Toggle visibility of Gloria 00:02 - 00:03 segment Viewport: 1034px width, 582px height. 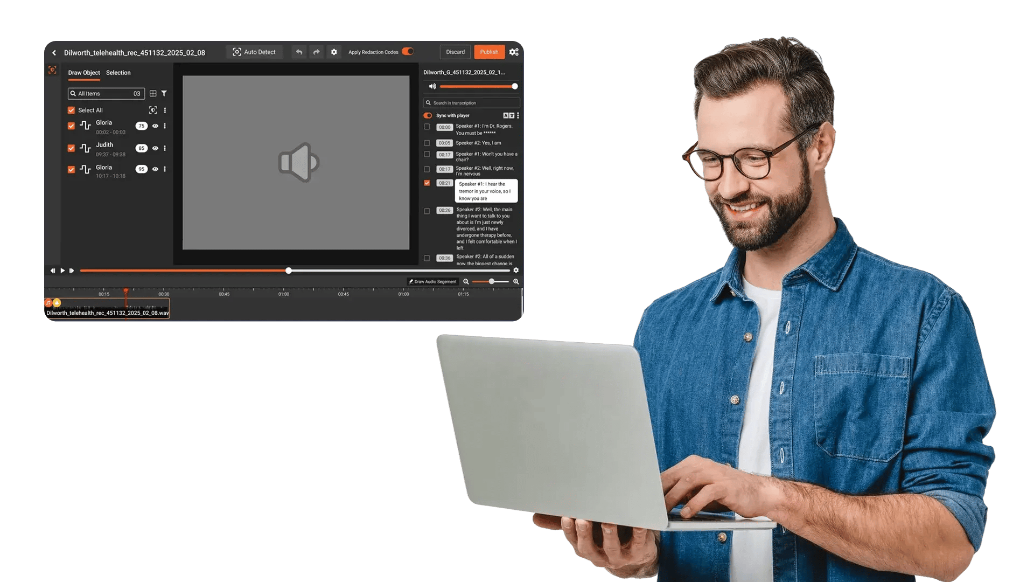pos(155,126)
